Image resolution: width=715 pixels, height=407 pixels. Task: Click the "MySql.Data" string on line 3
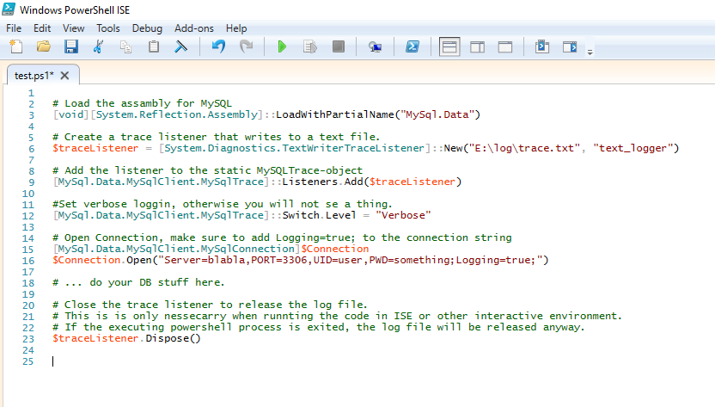tap(437, 114)
